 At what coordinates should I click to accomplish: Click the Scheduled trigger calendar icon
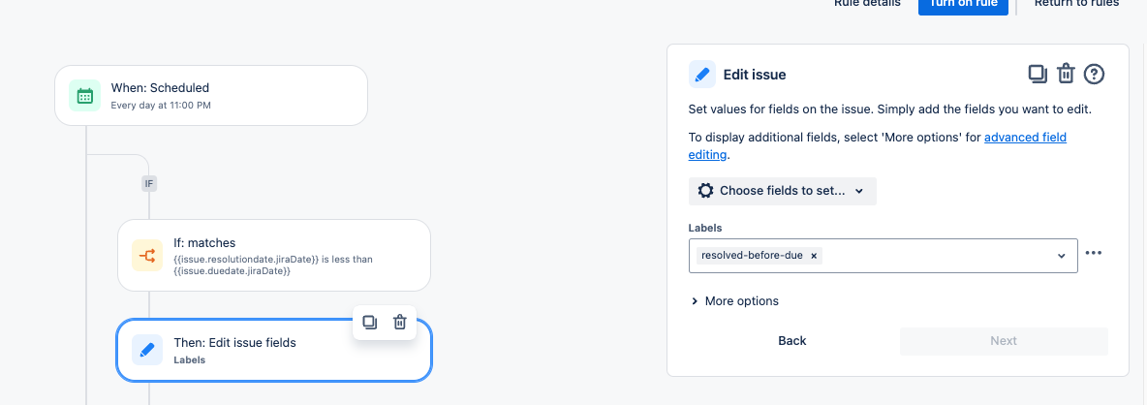tap(85, 95)
